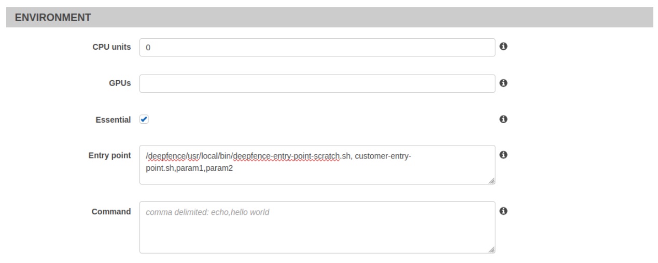Click the Command field info icon
Screen dimensions: 658x263
point(502,211)
